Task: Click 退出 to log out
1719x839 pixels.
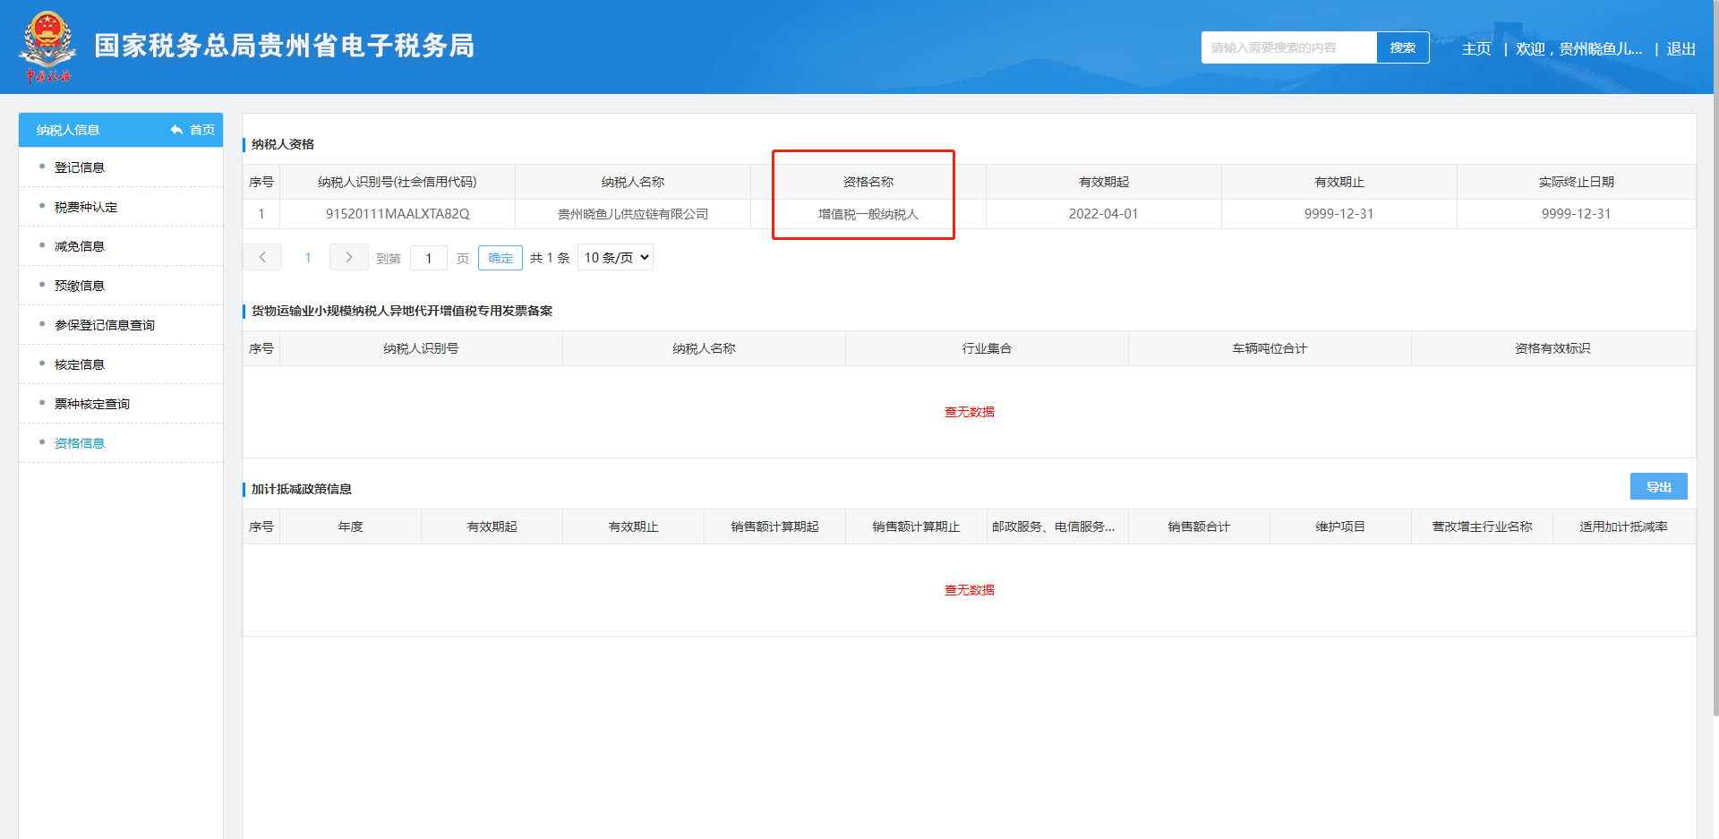Action: [x=1681, y=48]
